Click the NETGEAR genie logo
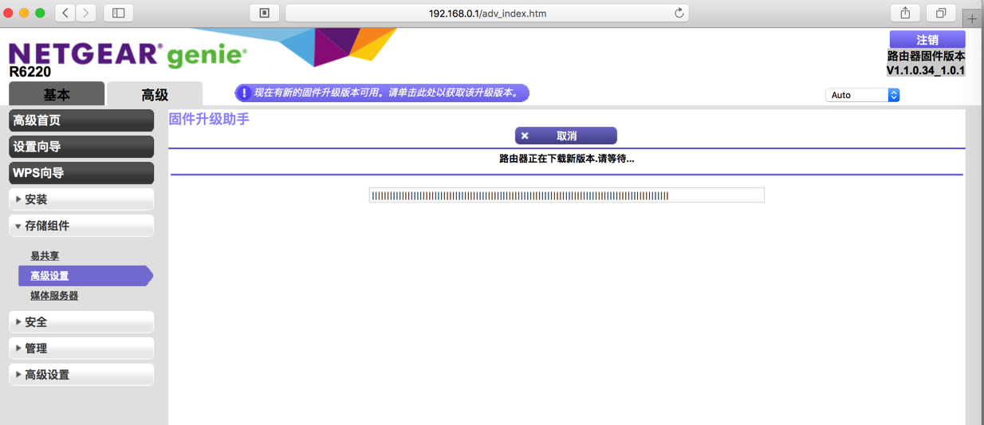This screenshot has height=425, width=984. (x=128, y=54)
